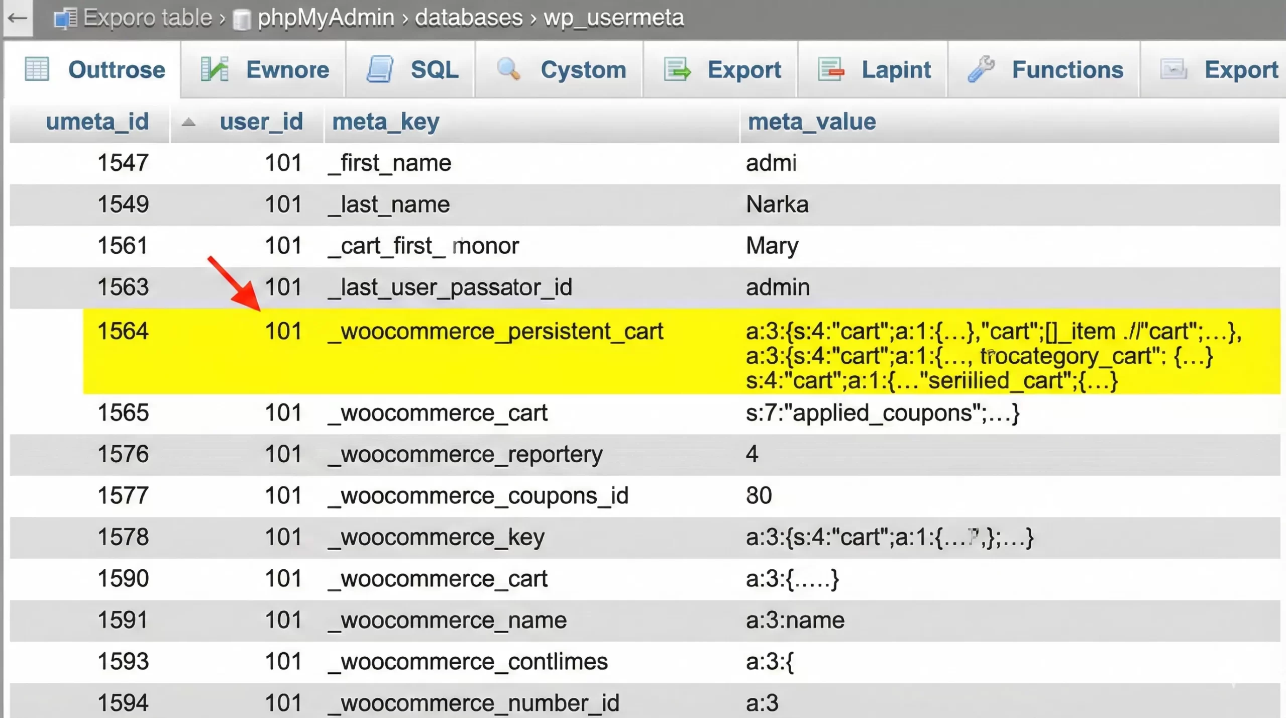The height and width of the screenshot is (718, 1286).
Task: Sort by the meta_key column header
Action: pos(385,122)
